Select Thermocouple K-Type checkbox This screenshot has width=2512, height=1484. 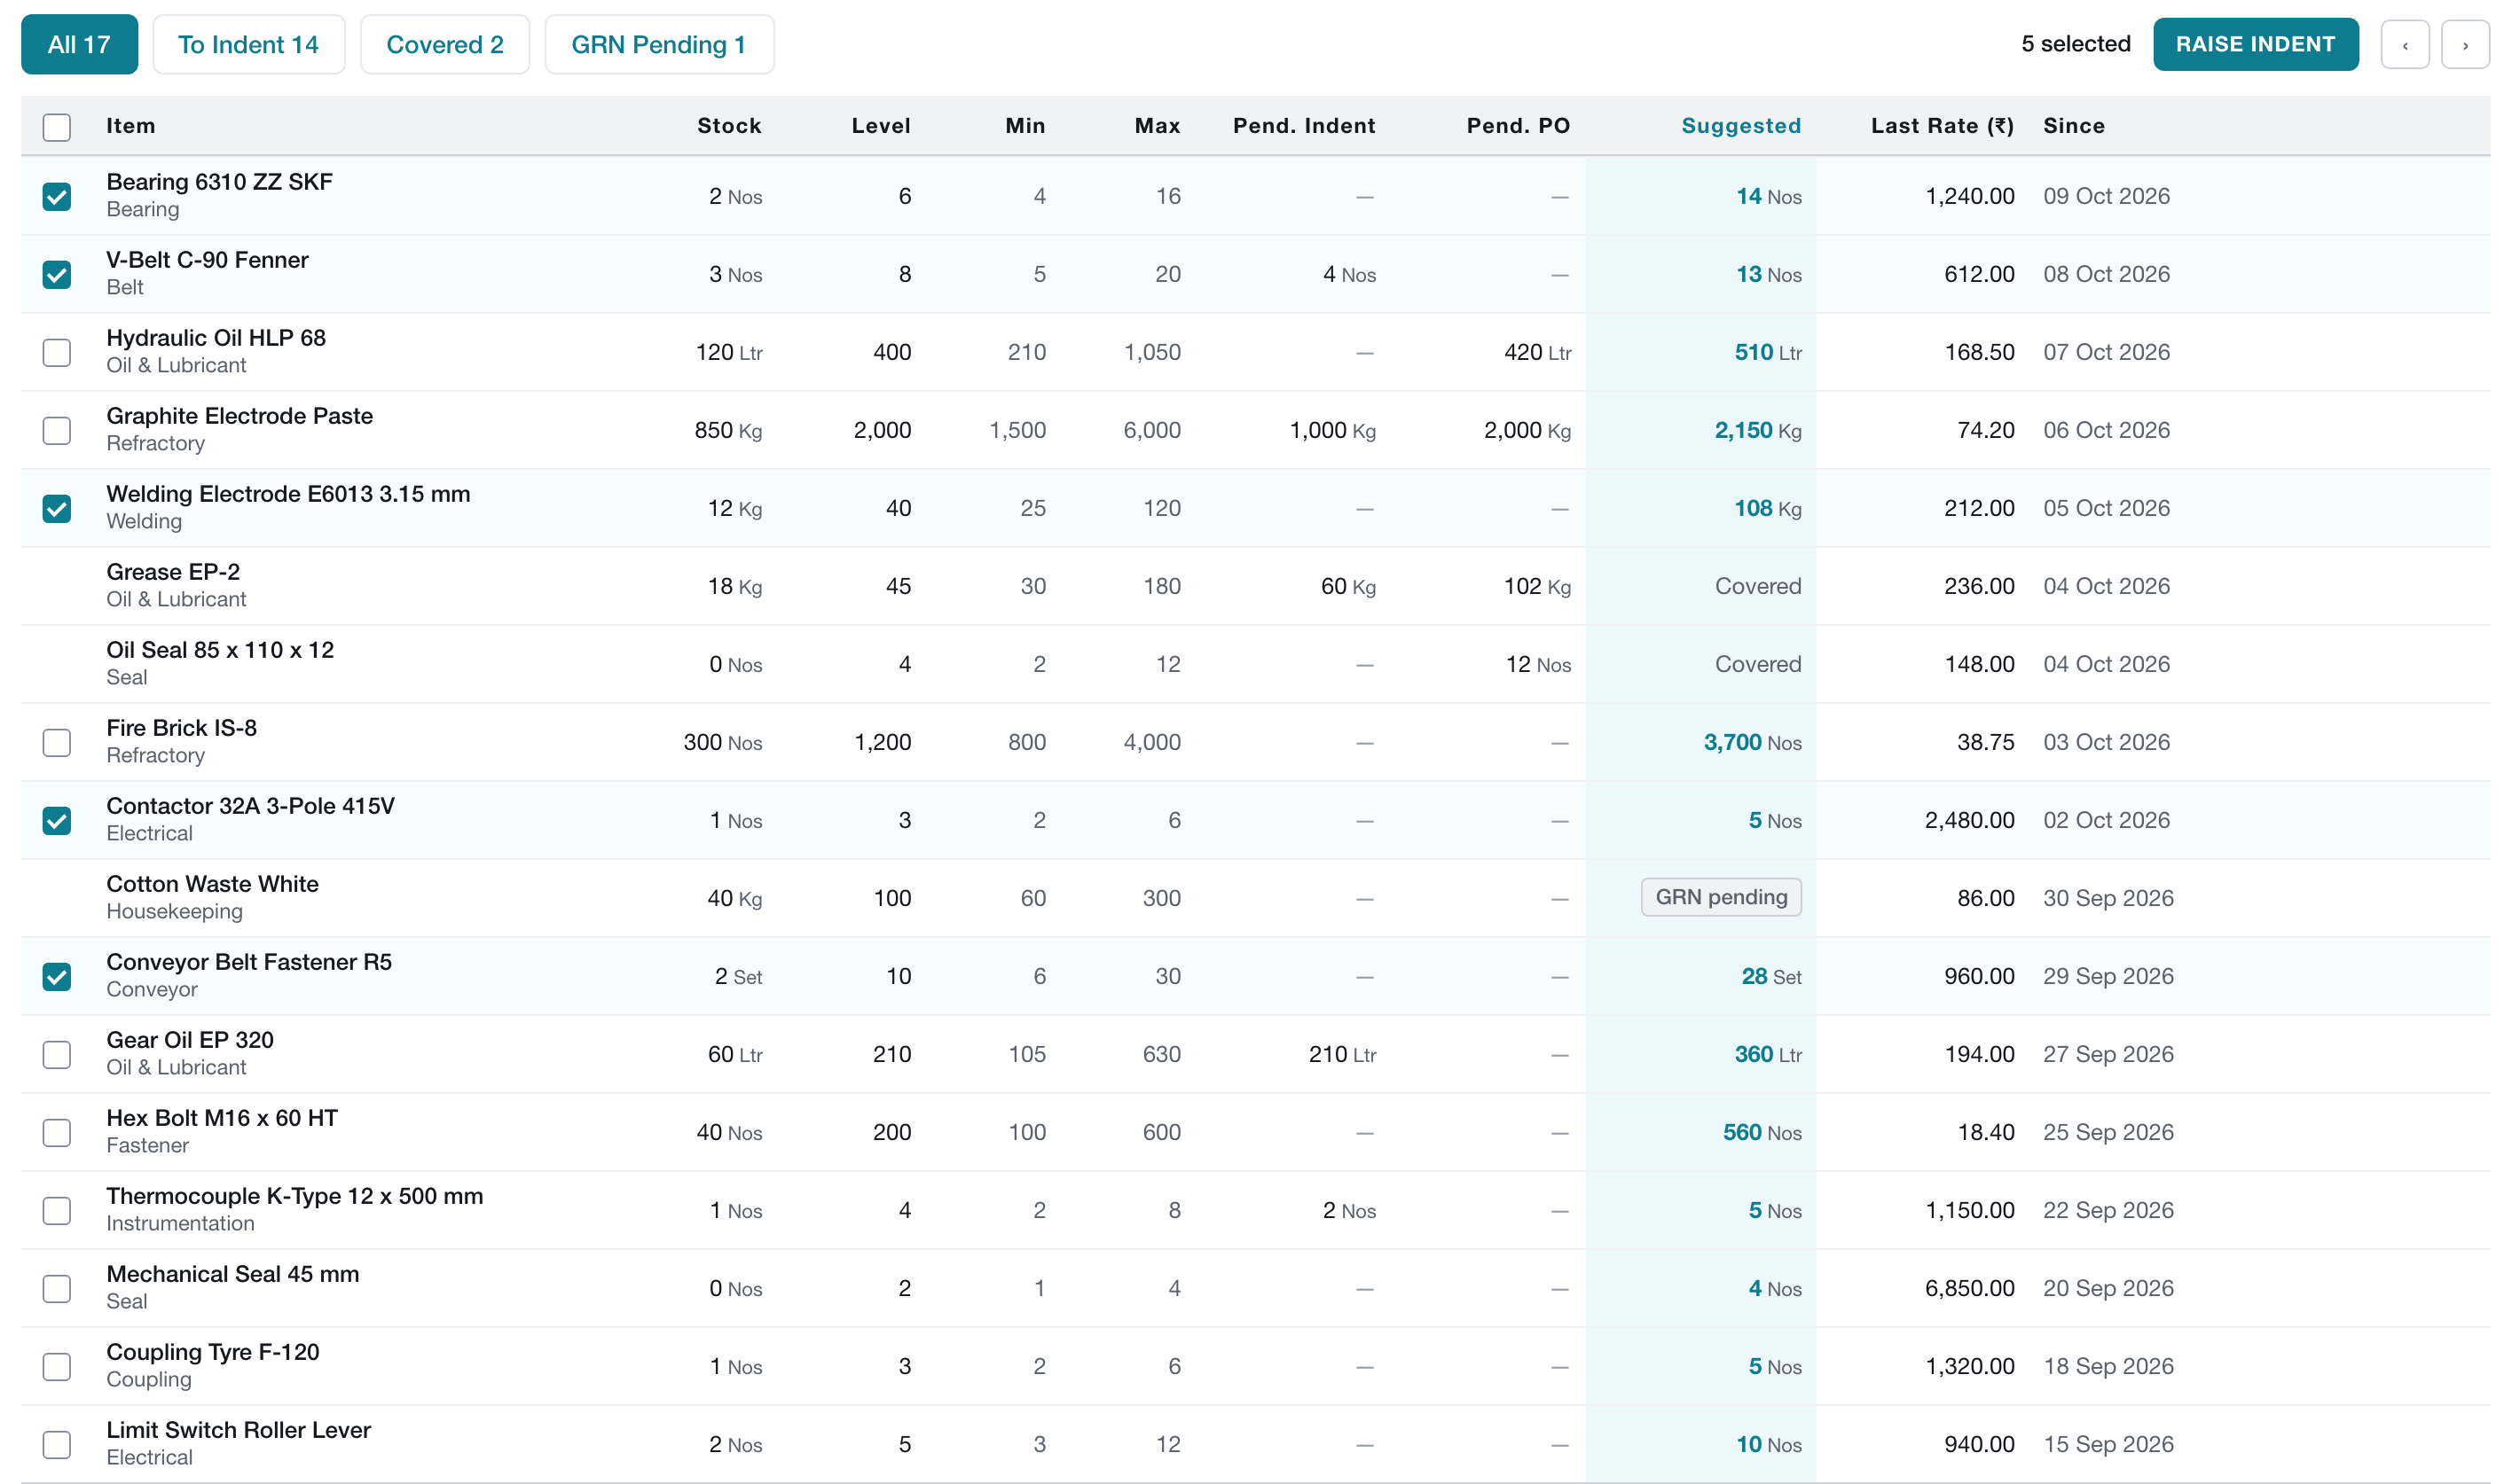click(57, 1210)
